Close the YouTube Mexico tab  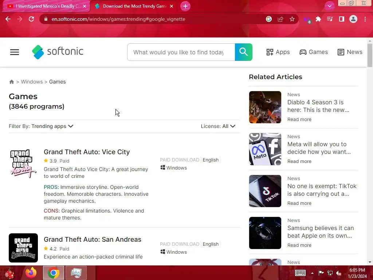tap(85, 7)
